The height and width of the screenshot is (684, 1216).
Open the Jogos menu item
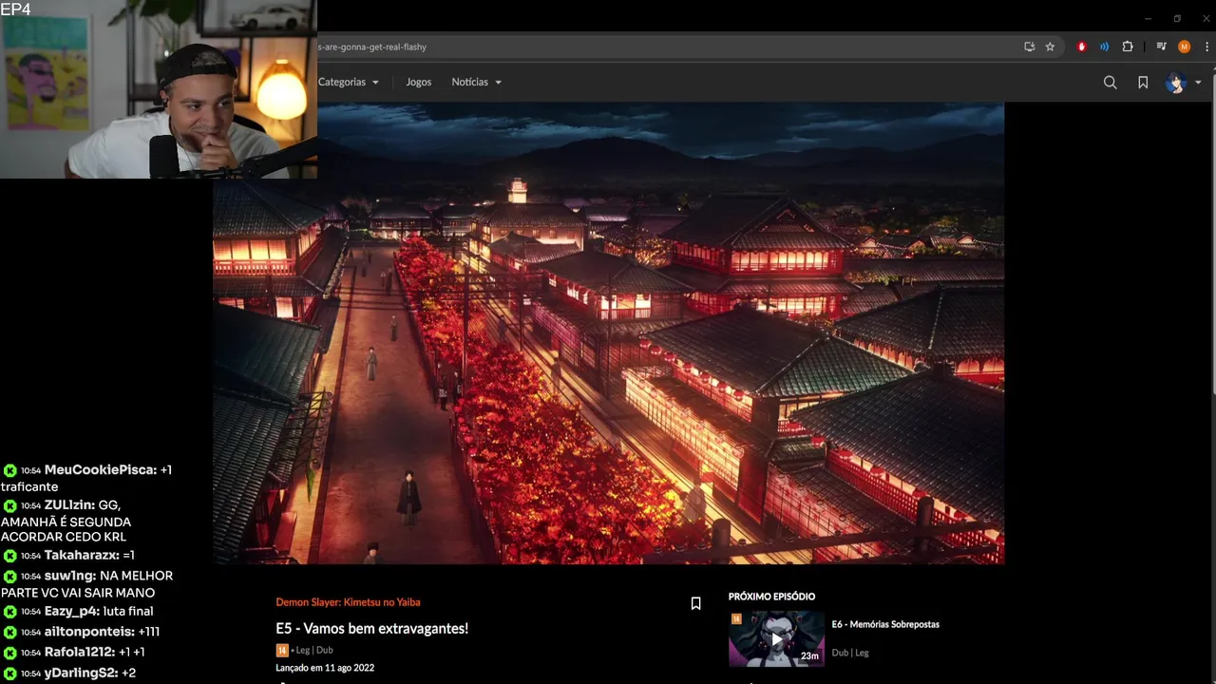419,82
